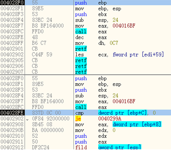Select jump target 0040299A
This screenshot has height=150, width=171.
(x=110, y=119)
